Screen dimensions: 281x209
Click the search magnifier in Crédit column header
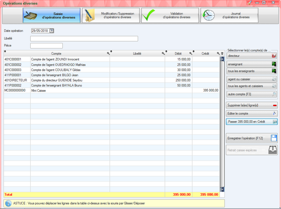point(218,53)
